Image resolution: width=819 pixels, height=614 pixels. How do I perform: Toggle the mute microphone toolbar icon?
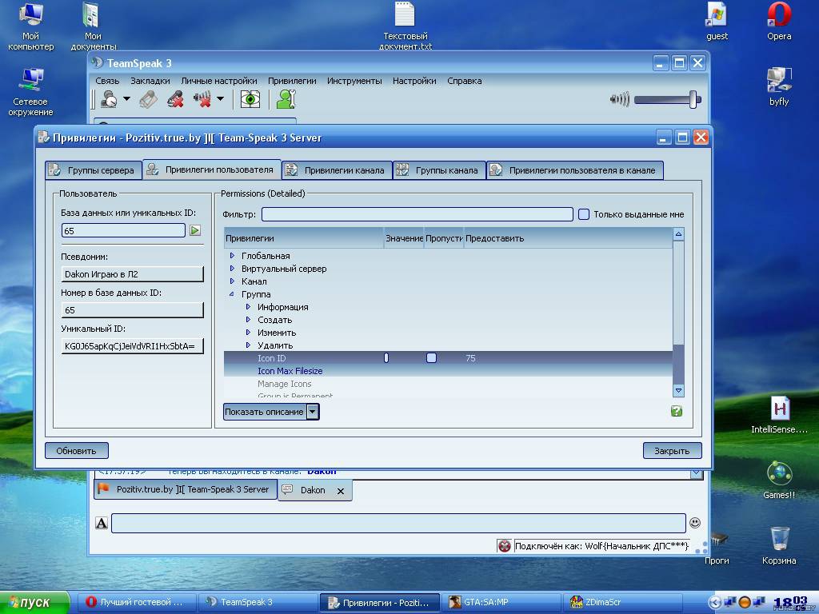click(175, 98)
